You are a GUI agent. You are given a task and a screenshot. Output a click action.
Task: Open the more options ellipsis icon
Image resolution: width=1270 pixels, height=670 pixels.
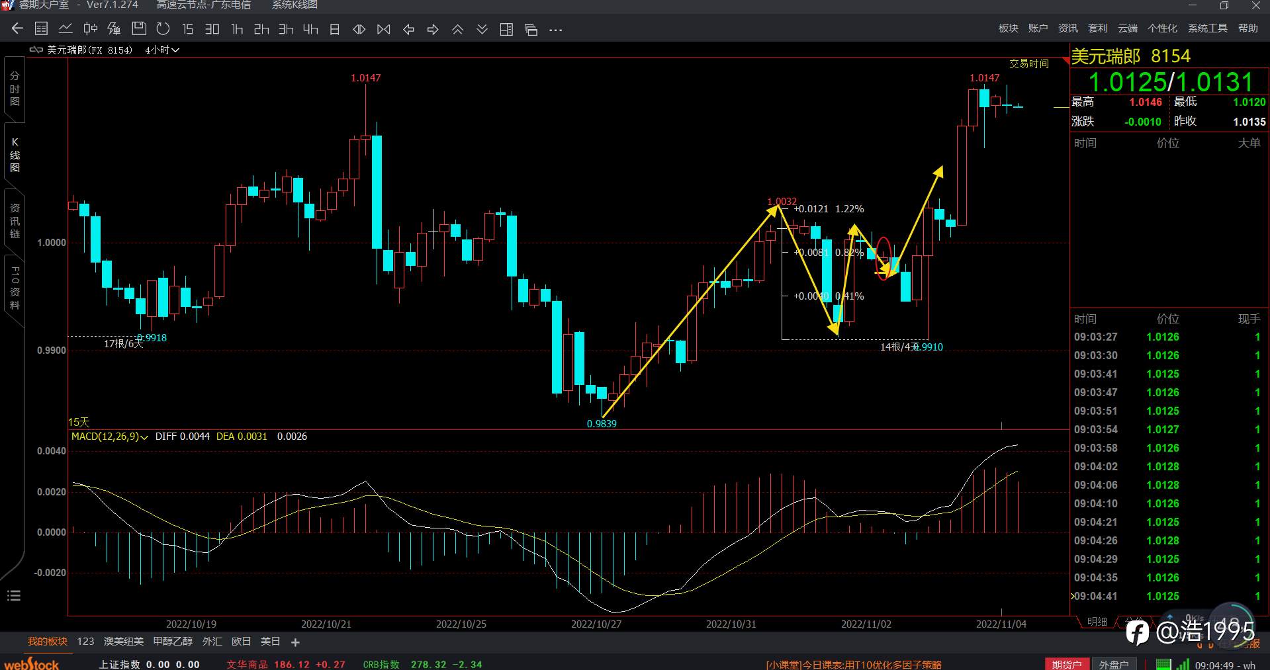pyautogui.click(x=555, y=29)
